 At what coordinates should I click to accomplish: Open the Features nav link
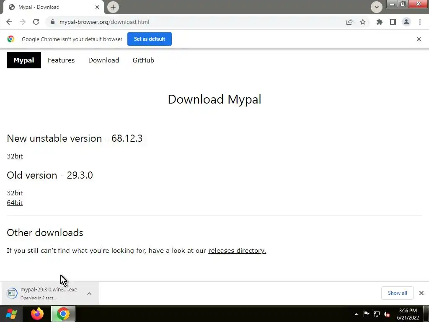point(61,60)
